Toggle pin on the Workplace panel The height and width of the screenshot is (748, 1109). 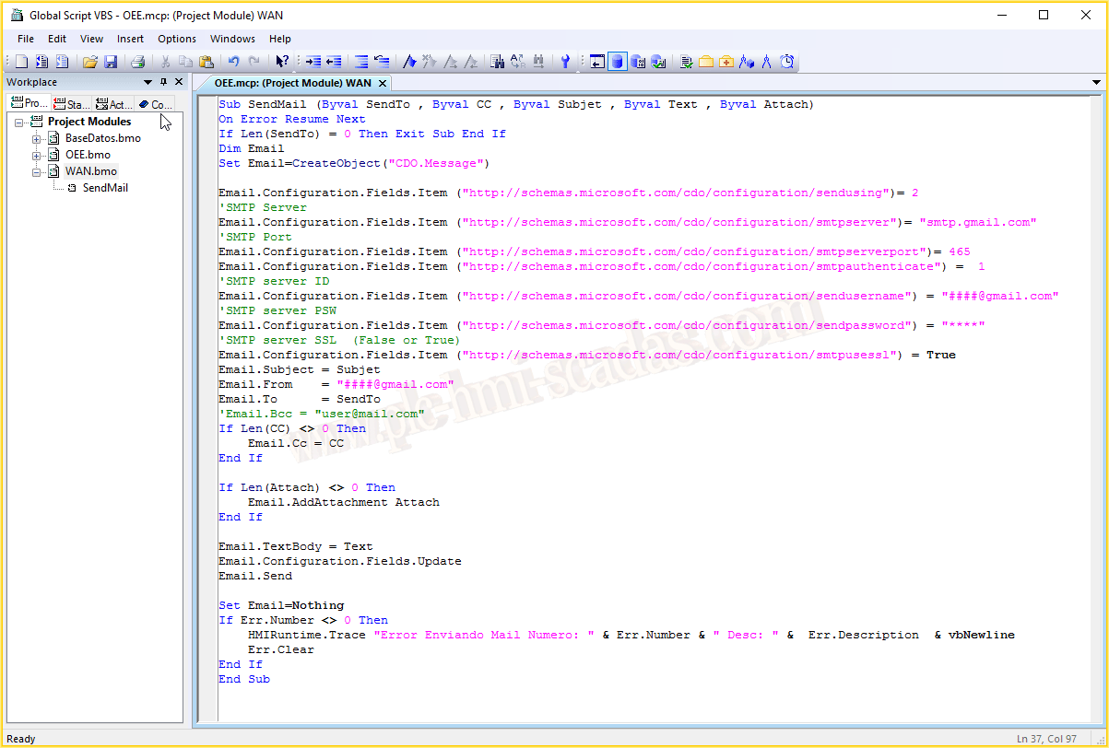pyautogui.click(x=163, y=82)
